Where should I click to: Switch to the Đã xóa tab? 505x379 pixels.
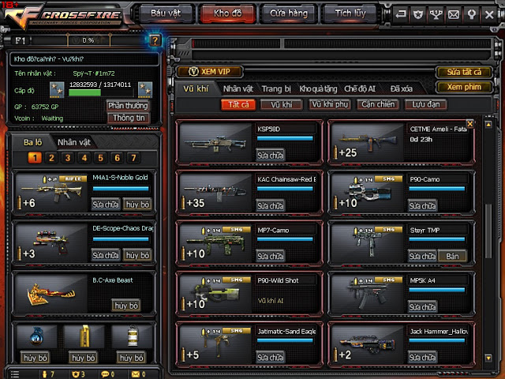(402, 88)
